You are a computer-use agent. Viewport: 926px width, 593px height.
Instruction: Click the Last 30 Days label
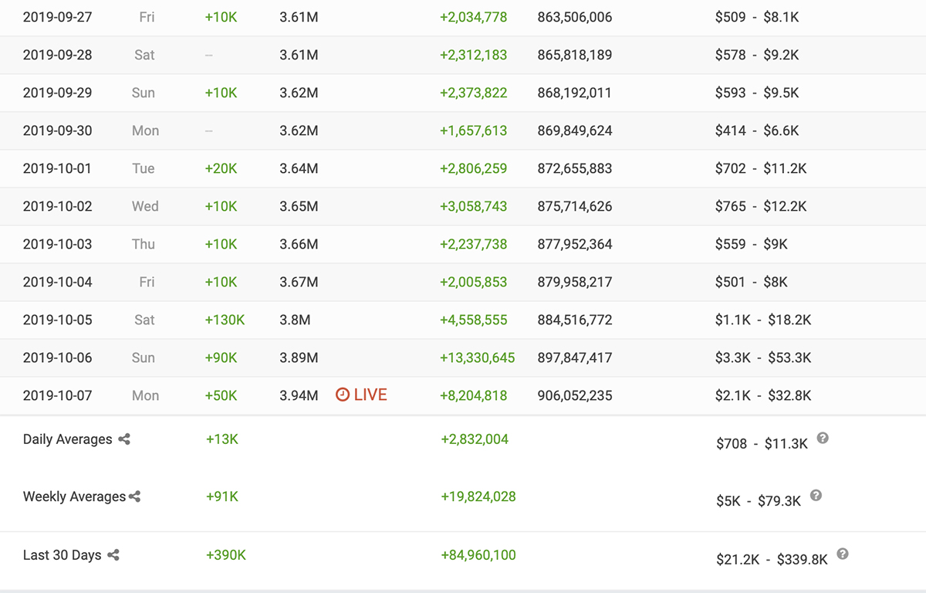62,555
